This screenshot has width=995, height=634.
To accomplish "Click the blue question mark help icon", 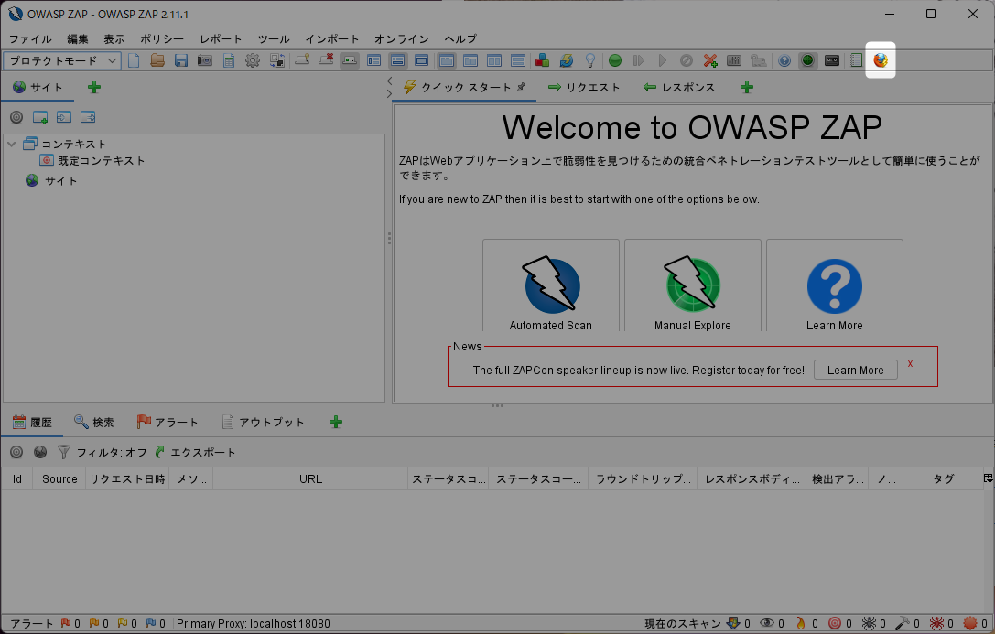I will point(784,60).
